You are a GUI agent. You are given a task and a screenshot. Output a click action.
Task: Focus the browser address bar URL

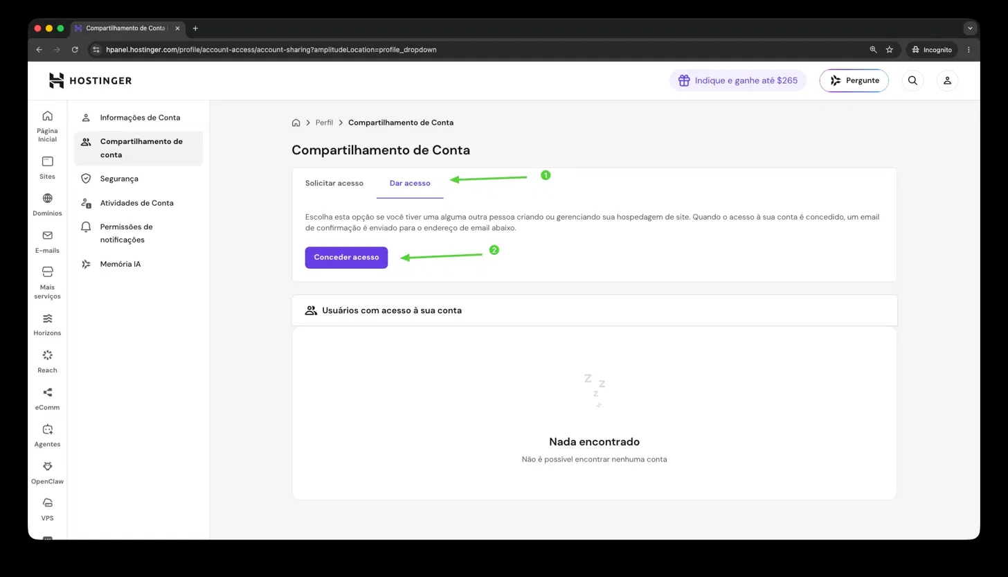click(271, 50)
